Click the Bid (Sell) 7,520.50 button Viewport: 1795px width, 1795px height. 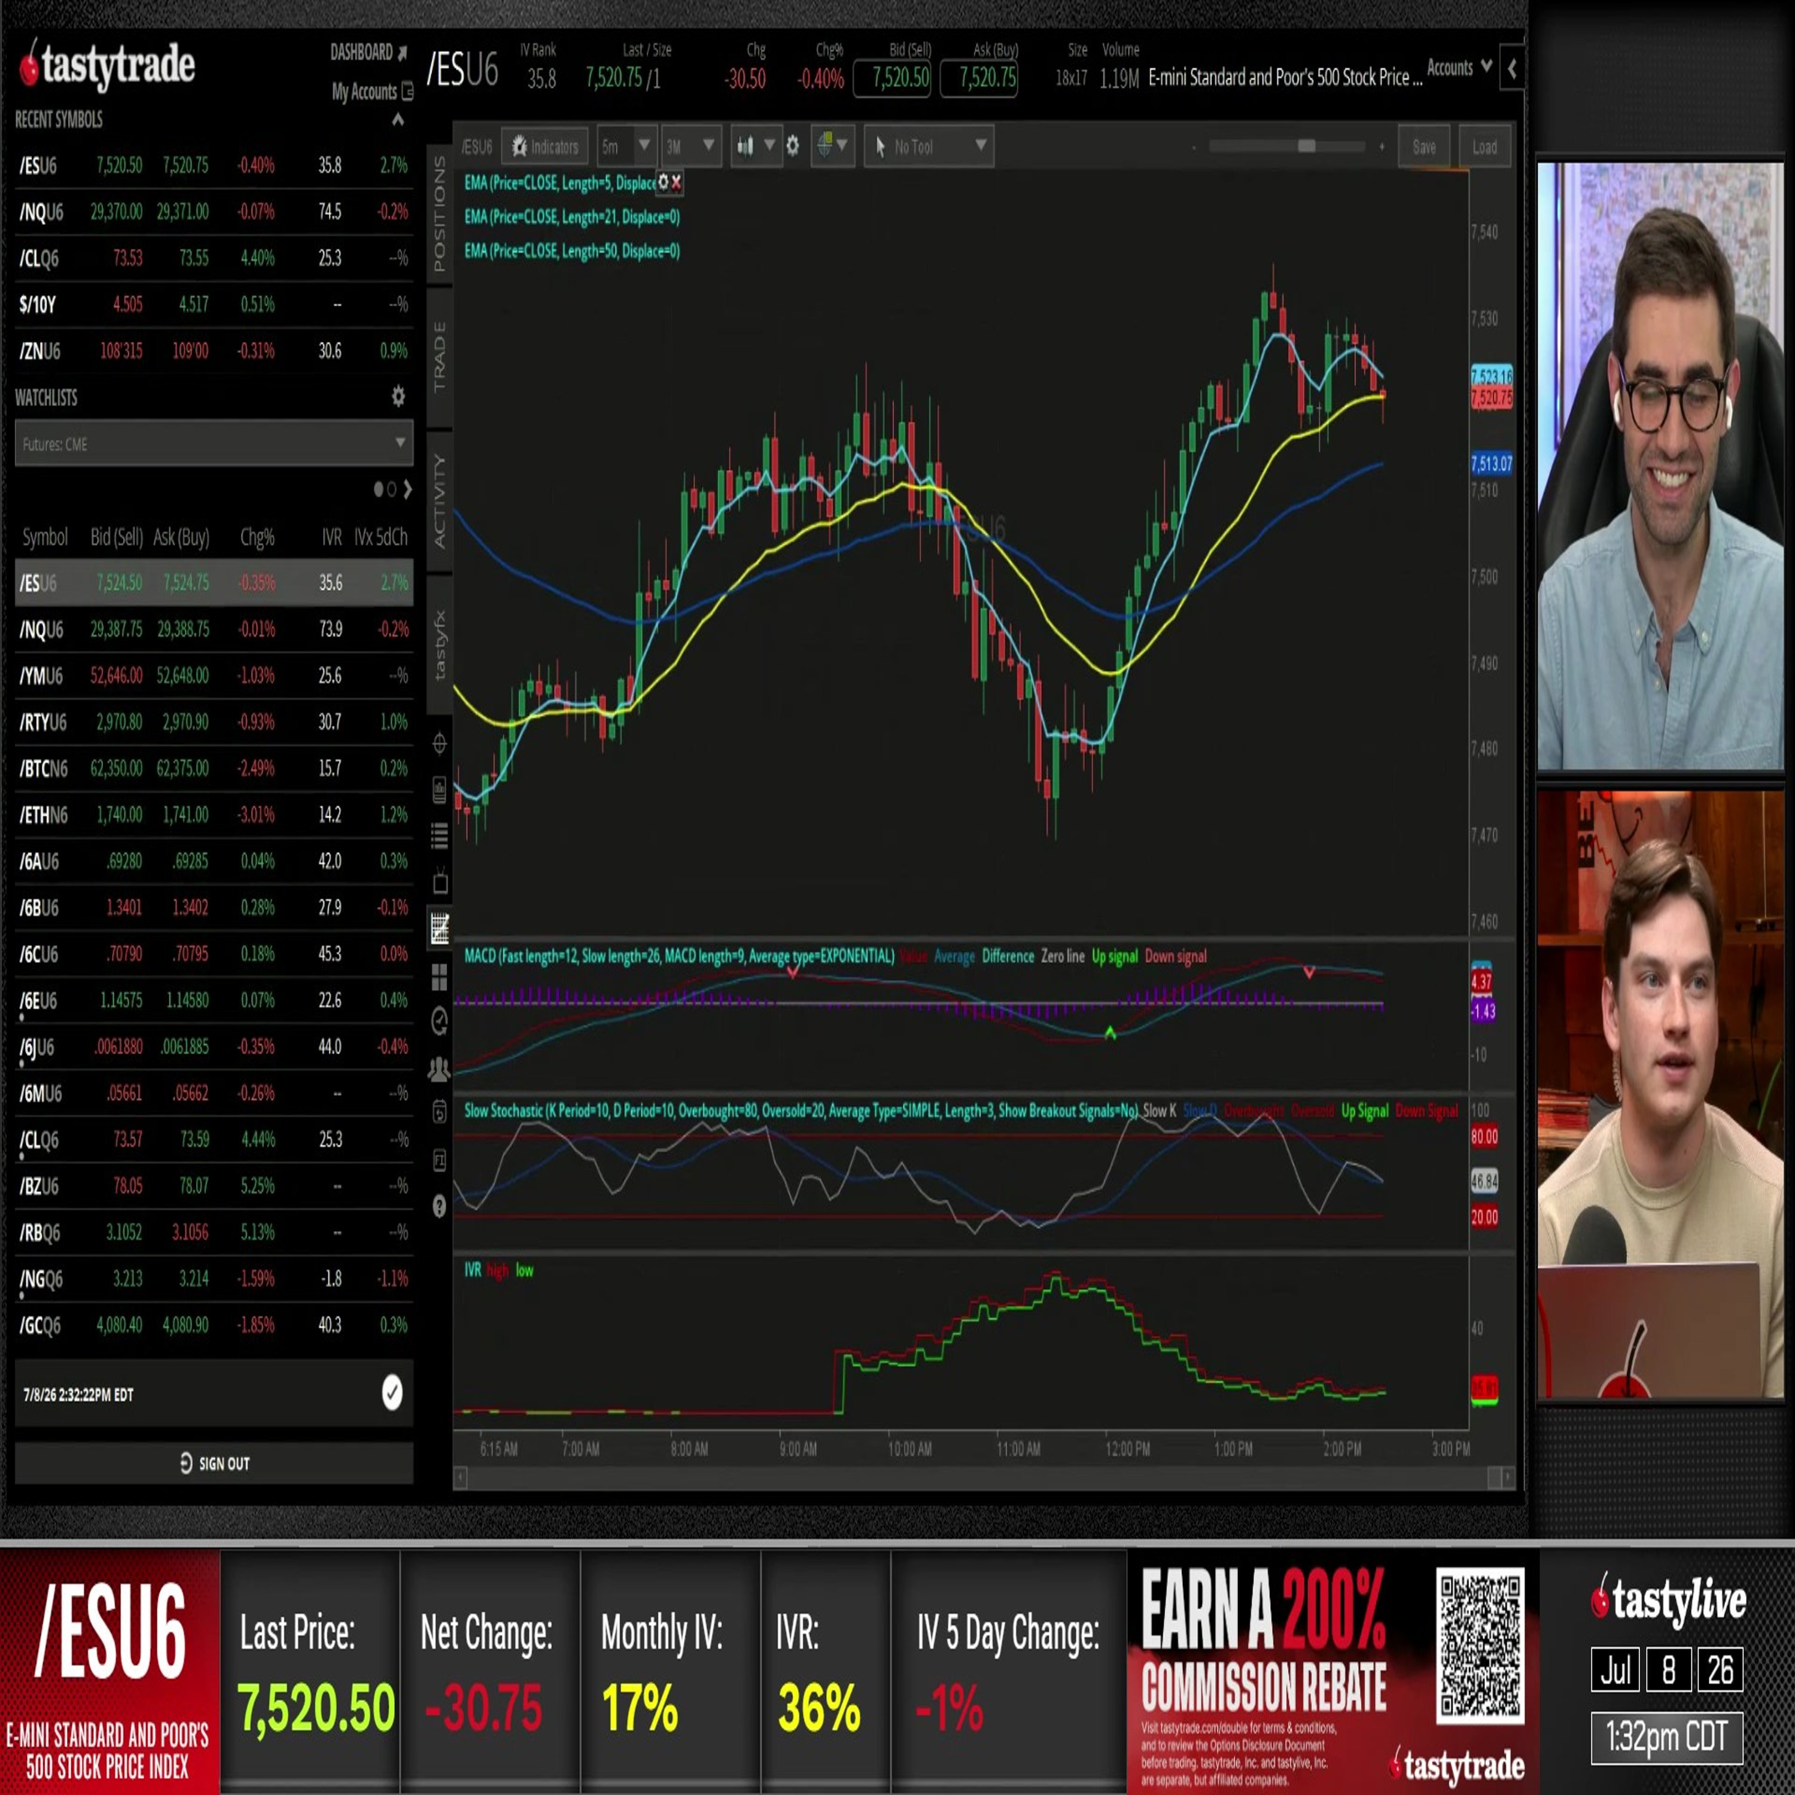pos(893,78)
